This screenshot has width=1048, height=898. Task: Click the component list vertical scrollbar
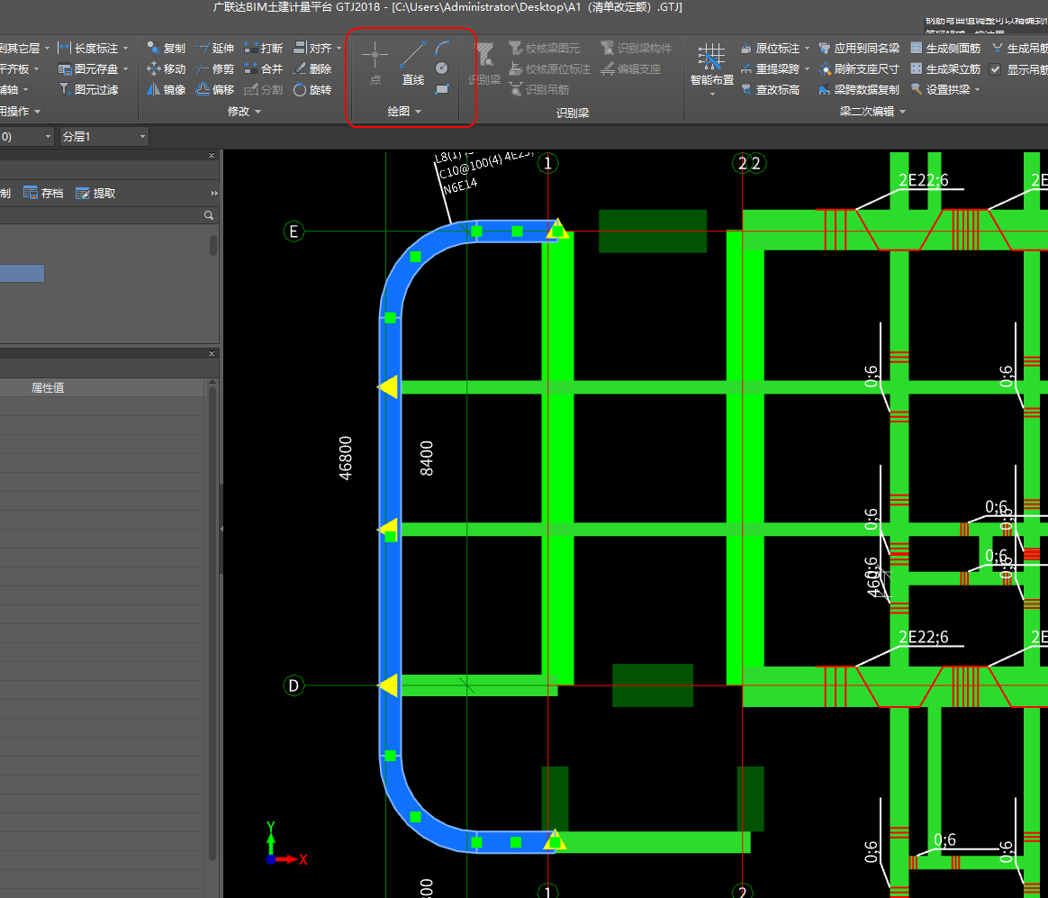[213, 245]
